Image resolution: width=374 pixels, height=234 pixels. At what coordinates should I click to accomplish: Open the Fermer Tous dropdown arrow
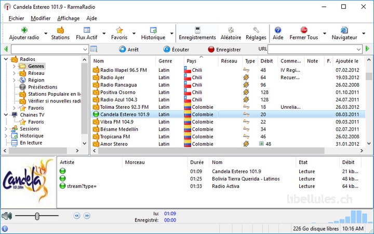pos(324,33)
